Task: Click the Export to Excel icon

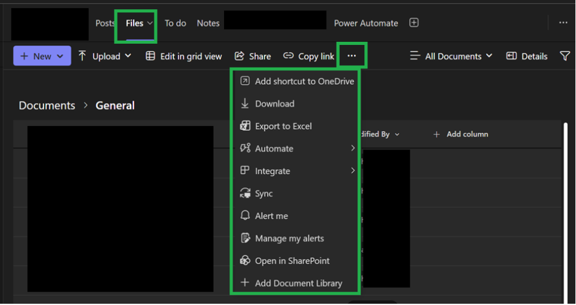Action: coord(245,126)
